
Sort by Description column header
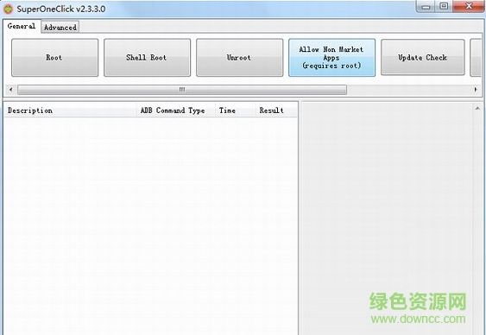[x=70, y=111]
